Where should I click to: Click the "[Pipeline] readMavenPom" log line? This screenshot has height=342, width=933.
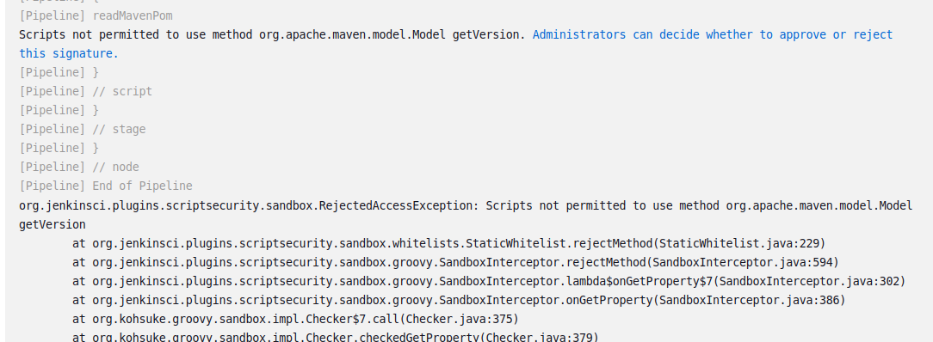click(96, 15)
